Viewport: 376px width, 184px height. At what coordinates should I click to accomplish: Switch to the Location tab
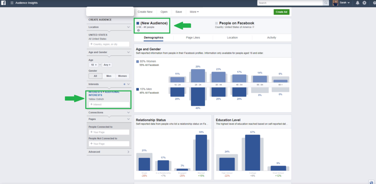tap(232, 37)
